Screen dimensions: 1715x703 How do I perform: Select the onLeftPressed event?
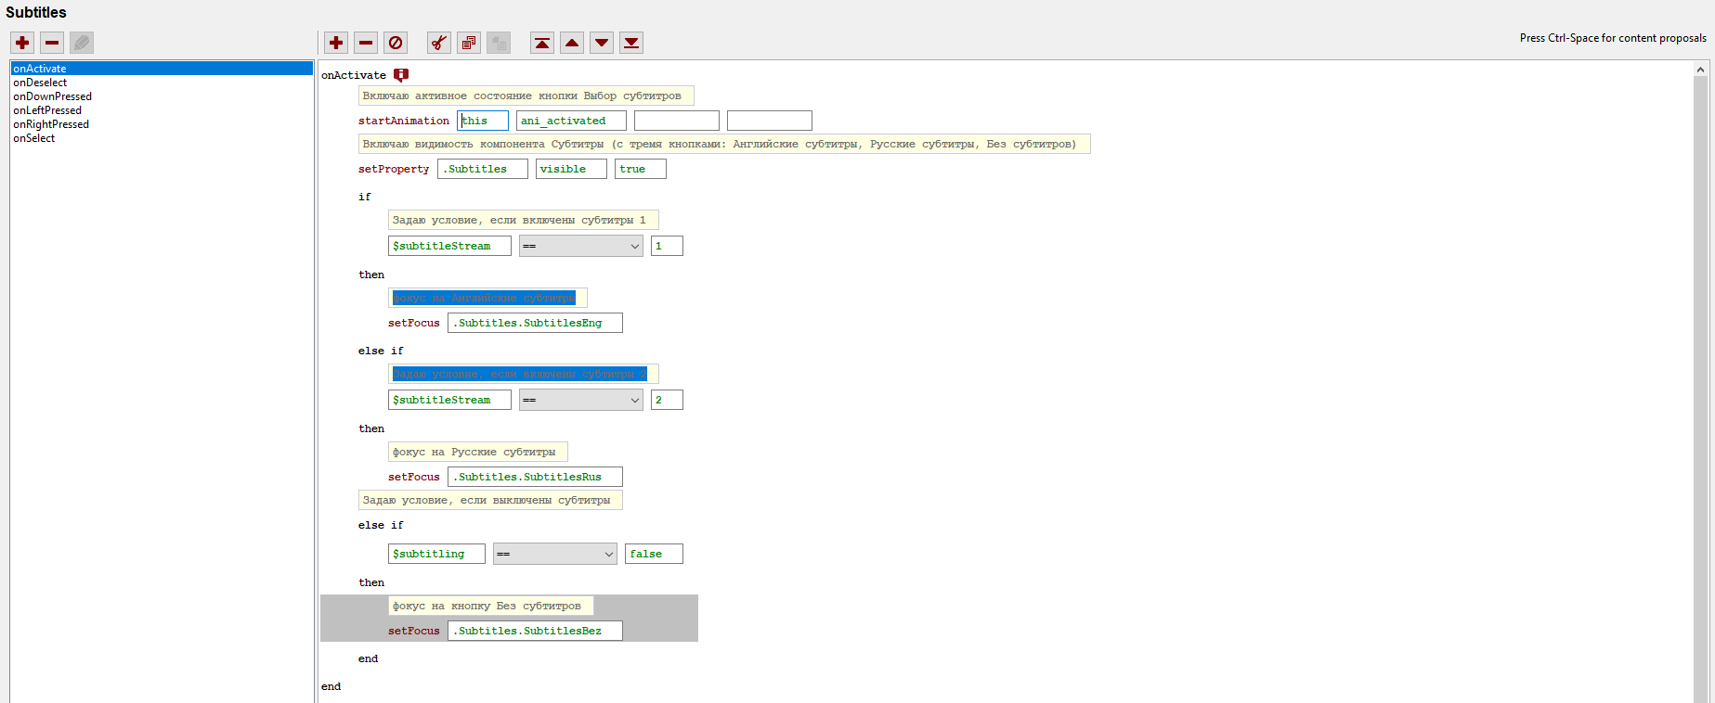coord(47,110)
